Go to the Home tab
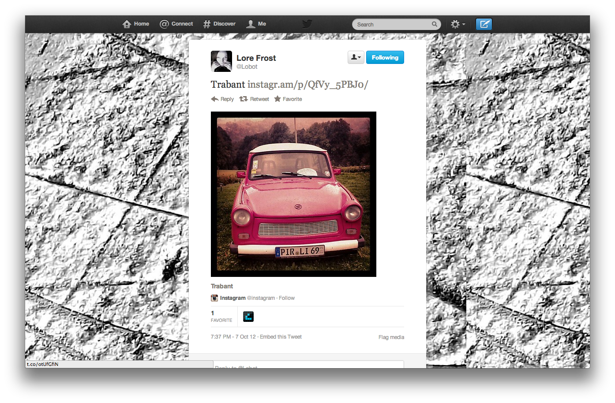The width and height of the screenshot is (615, 403). coord(136,24)
